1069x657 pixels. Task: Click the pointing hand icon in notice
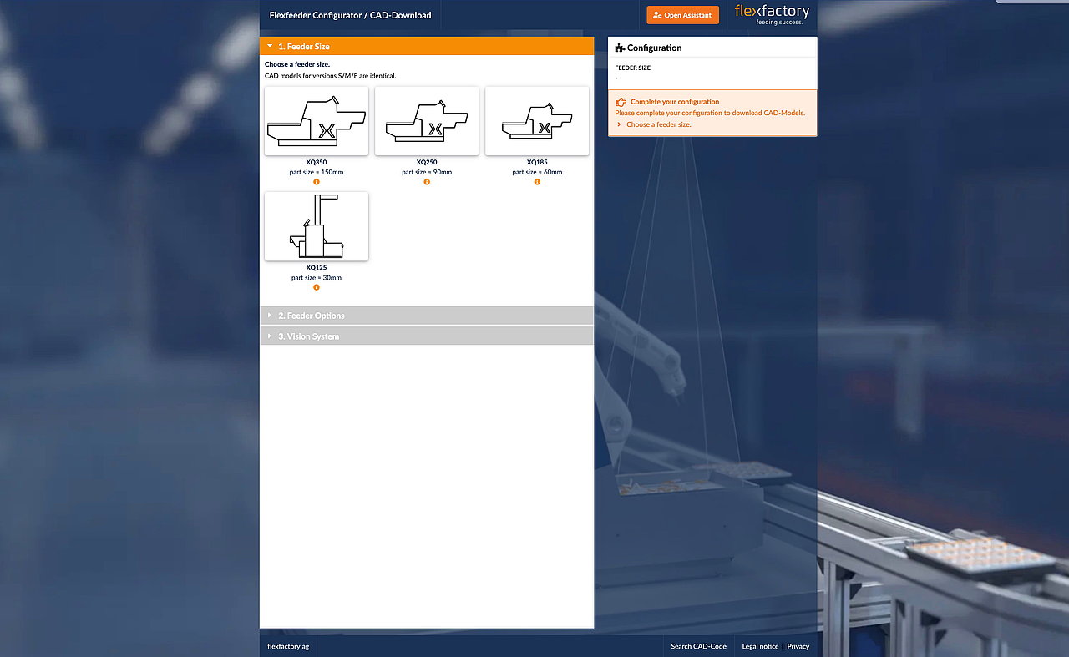(x=621, y=102)
